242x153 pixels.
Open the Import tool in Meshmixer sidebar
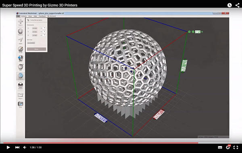point(21,22)
